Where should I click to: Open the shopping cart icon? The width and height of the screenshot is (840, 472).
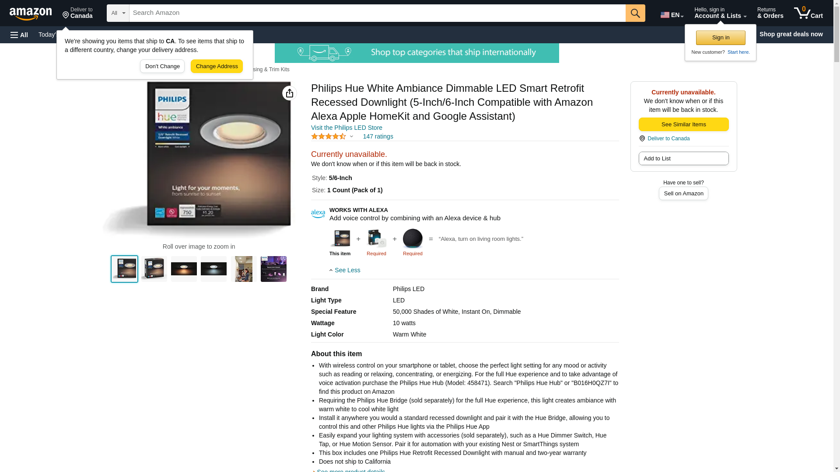tap(808, 13)
